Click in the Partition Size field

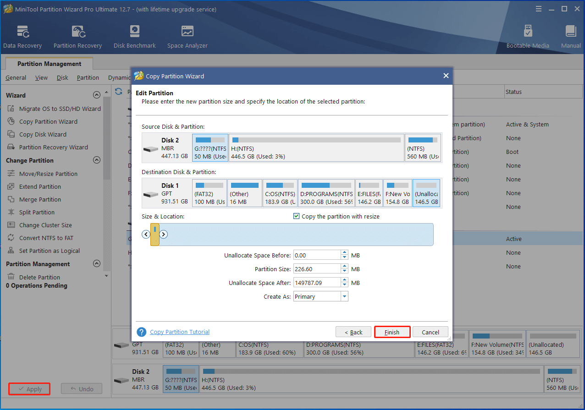point(317,269)
